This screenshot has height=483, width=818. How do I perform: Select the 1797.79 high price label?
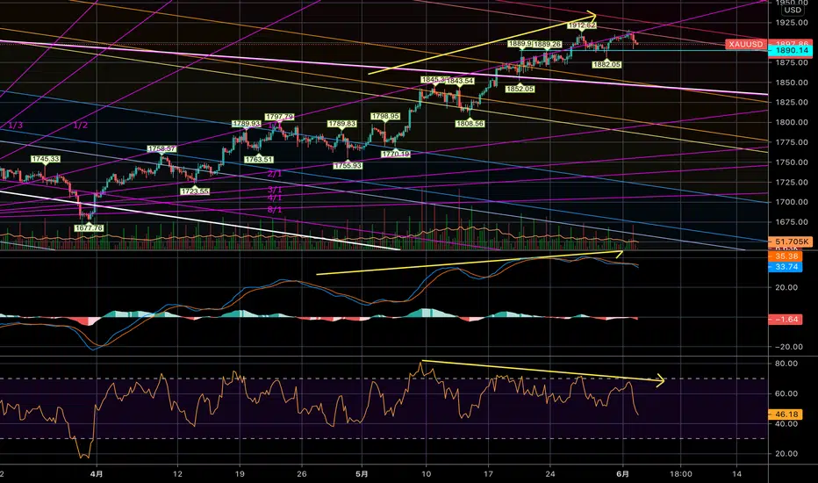pos(279,118)
